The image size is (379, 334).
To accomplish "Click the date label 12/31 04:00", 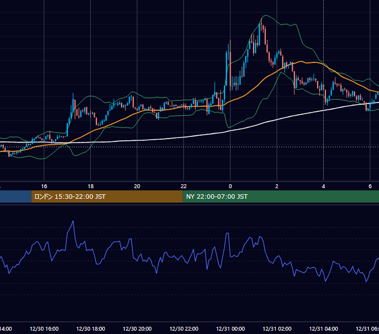I will coord(323,328).
